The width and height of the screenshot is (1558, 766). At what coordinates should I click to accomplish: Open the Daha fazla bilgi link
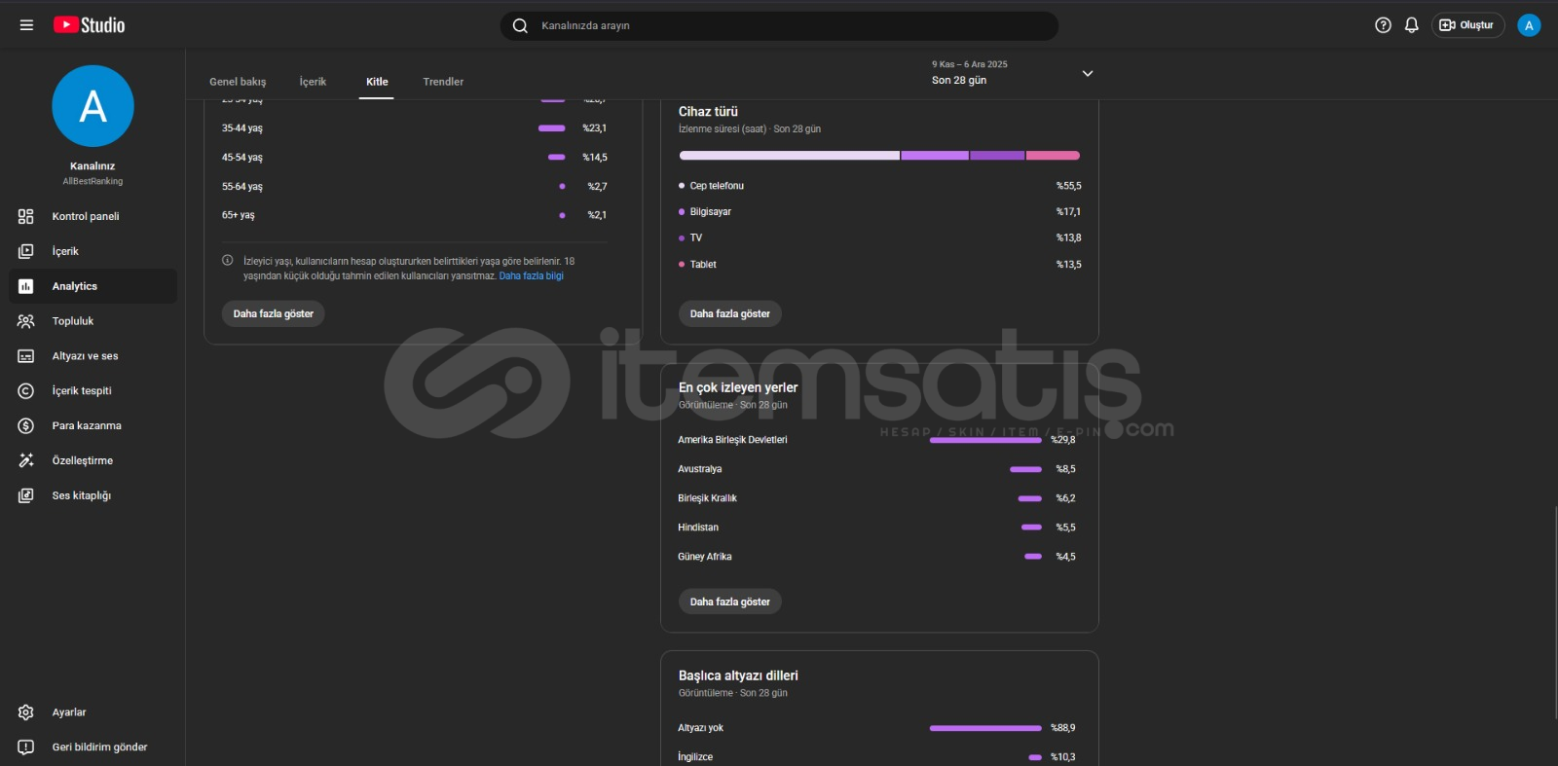tap(531, 276)
